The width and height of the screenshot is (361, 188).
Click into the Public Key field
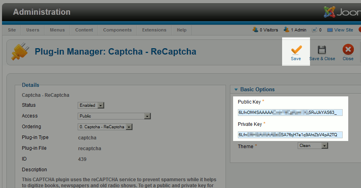pyautogui.click(x=290, y=112)
